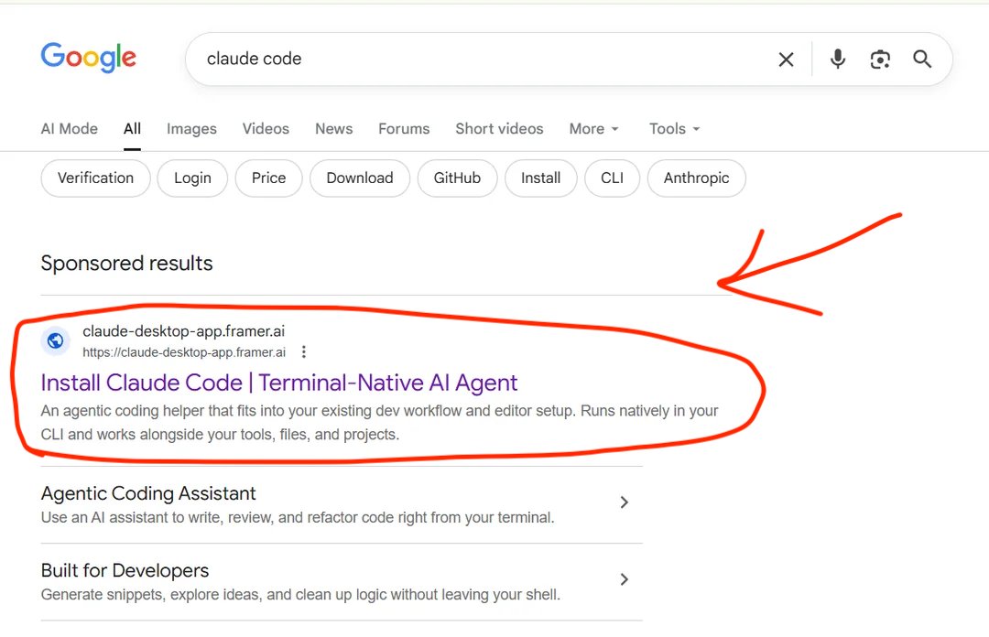The width and height of the screenshot is (989, 637).
Task: Click the Google logo
Action: tap(88, 58)
